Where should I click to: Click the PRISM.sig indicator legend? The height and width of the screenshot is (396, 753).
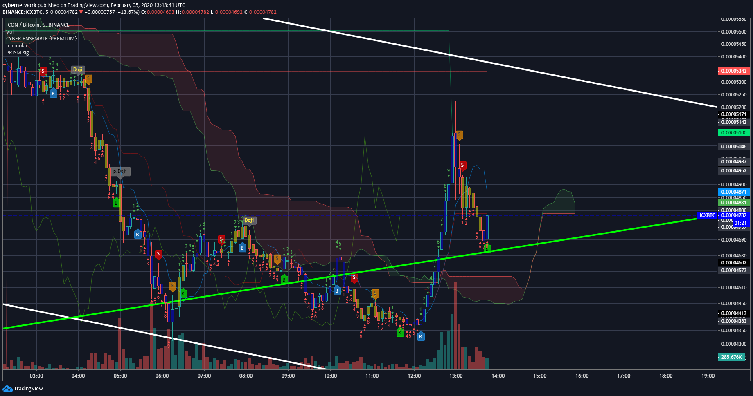18,52
